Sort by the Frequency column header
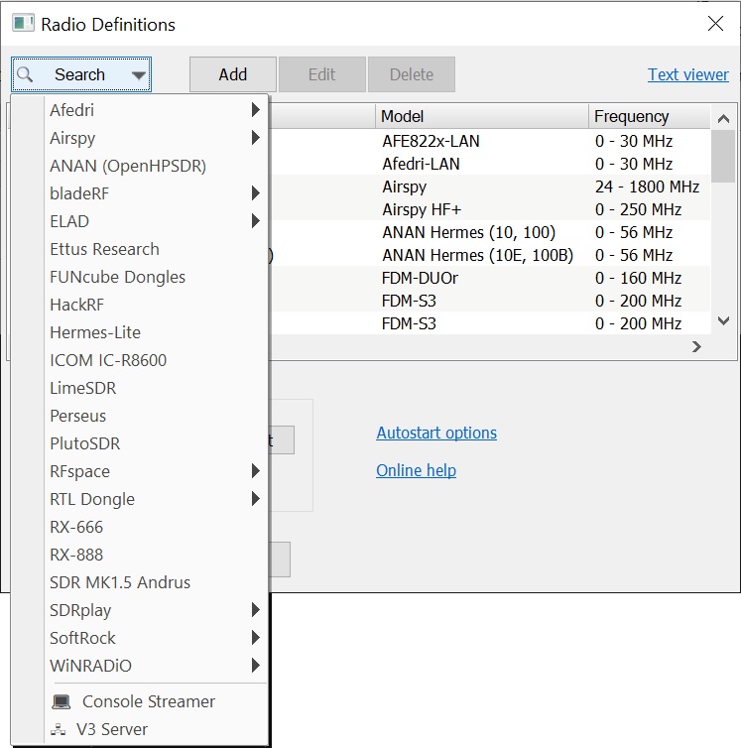 [631, 116]
